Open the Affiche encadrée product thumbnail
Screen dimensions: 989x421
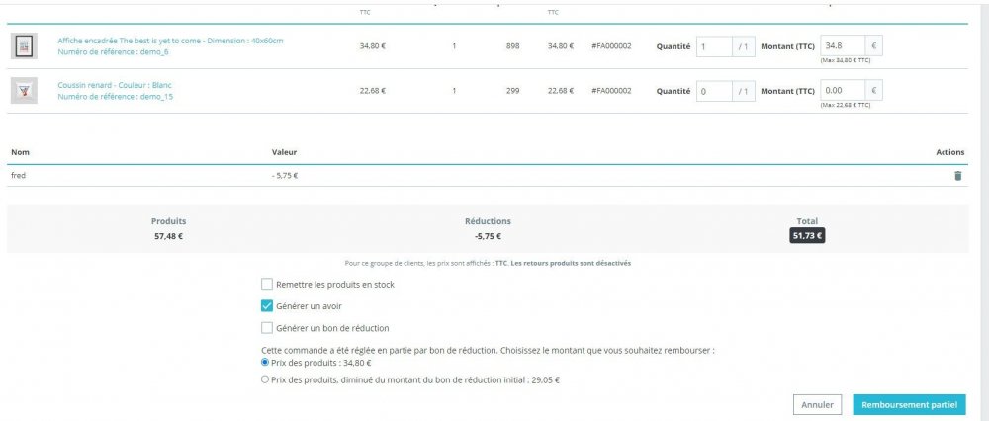[24, 46]
